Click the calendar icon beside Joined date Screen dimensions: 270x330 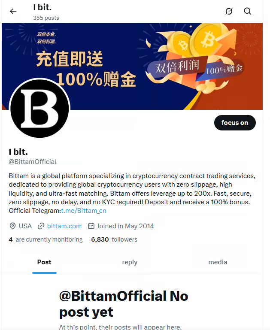point(91,226)
